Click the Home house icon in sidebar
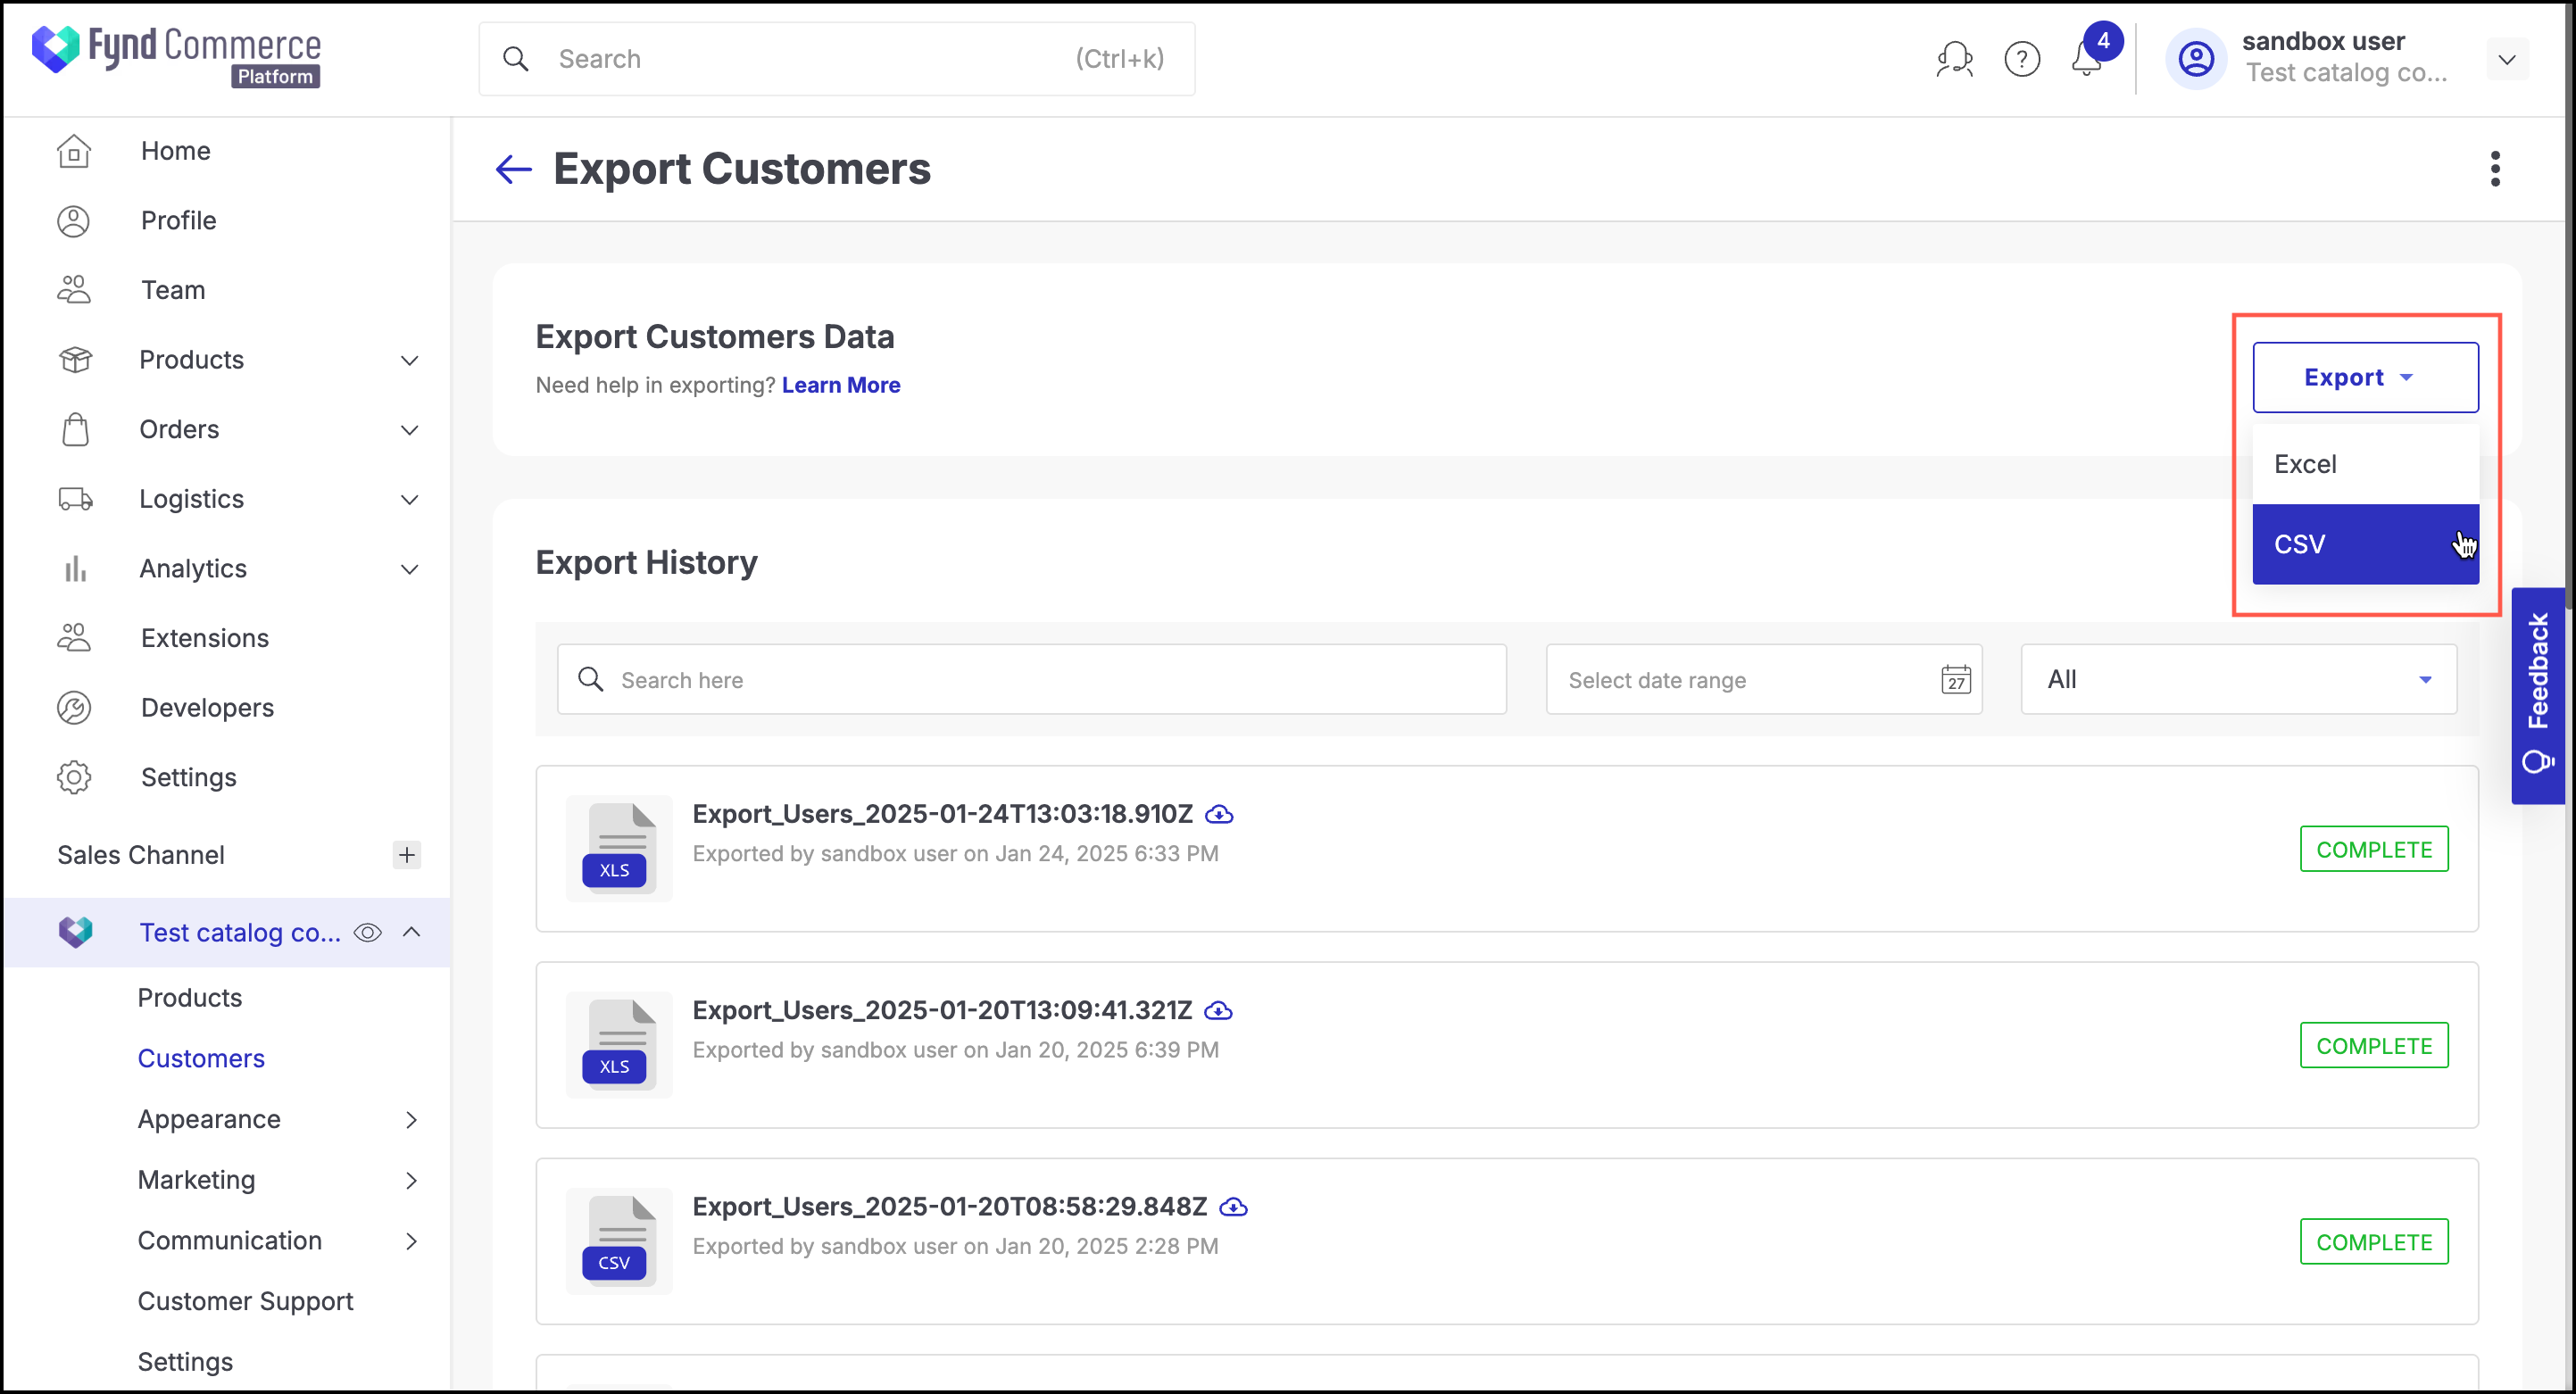2576x1394 pixels. click(x=74, y=151)
